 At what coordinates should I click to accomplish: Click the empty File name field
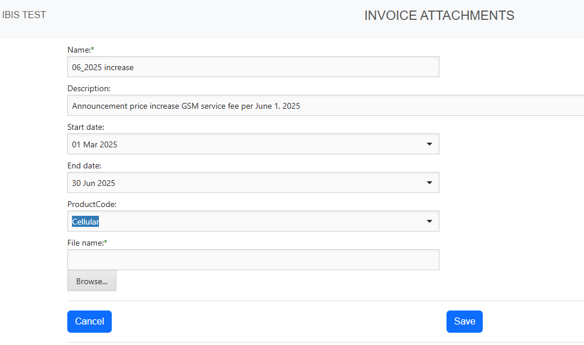point(253,260)
